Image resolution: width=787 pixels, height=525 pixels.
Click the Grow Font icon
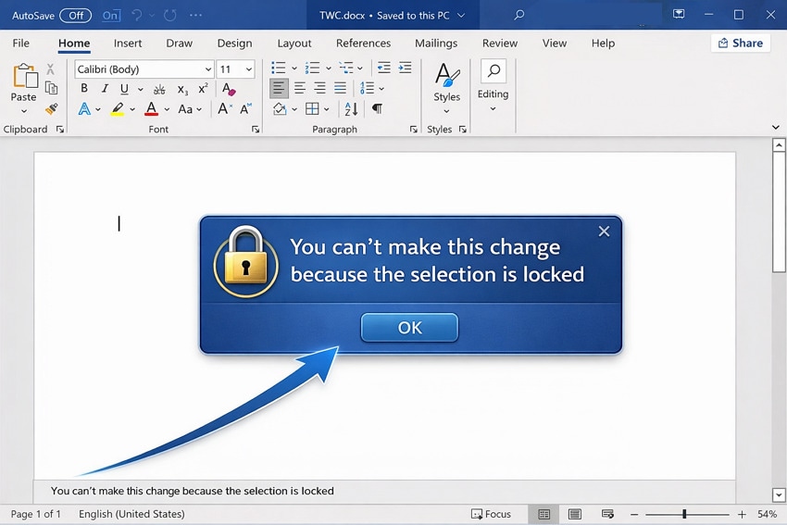click(225, 108)
